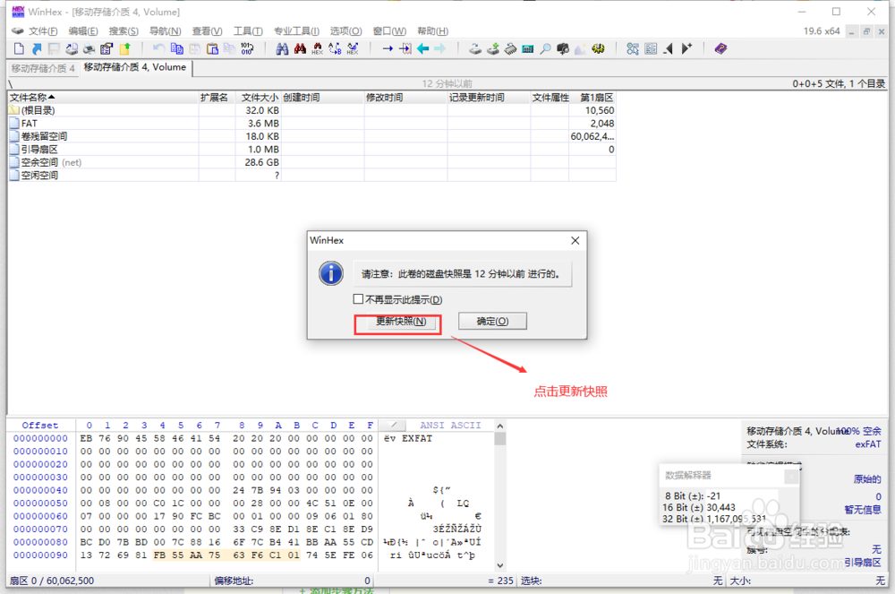The height and width of the screenshot is (594, 895).
Task: Click the Undo arrow icon
Action: [x=158, y=48]
